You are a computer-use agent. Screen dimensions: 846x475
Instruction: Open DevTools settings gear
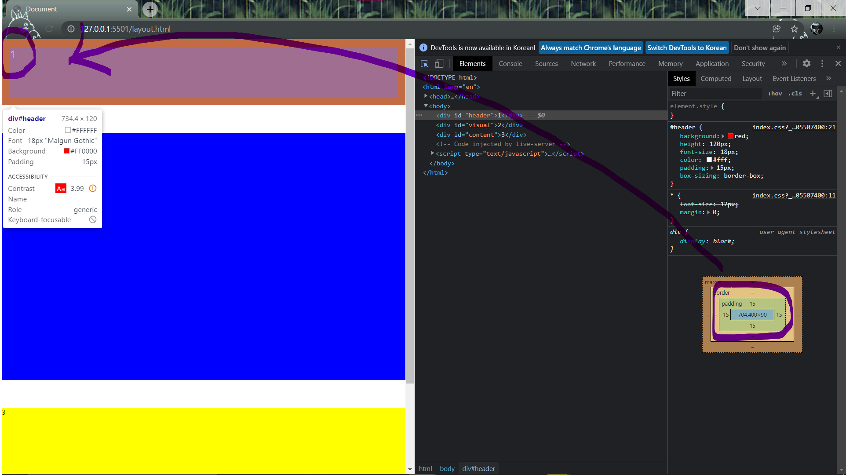(x=806, y=63)
